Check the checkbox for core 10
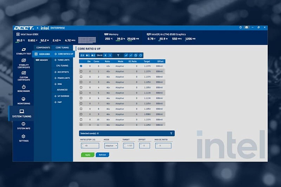281x187 pixels. [81, 120]
